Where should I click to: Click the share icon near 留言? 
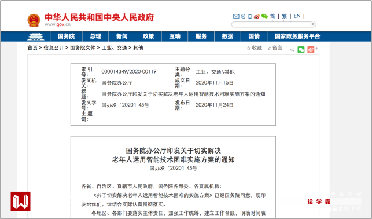click(x=292, y=50)
